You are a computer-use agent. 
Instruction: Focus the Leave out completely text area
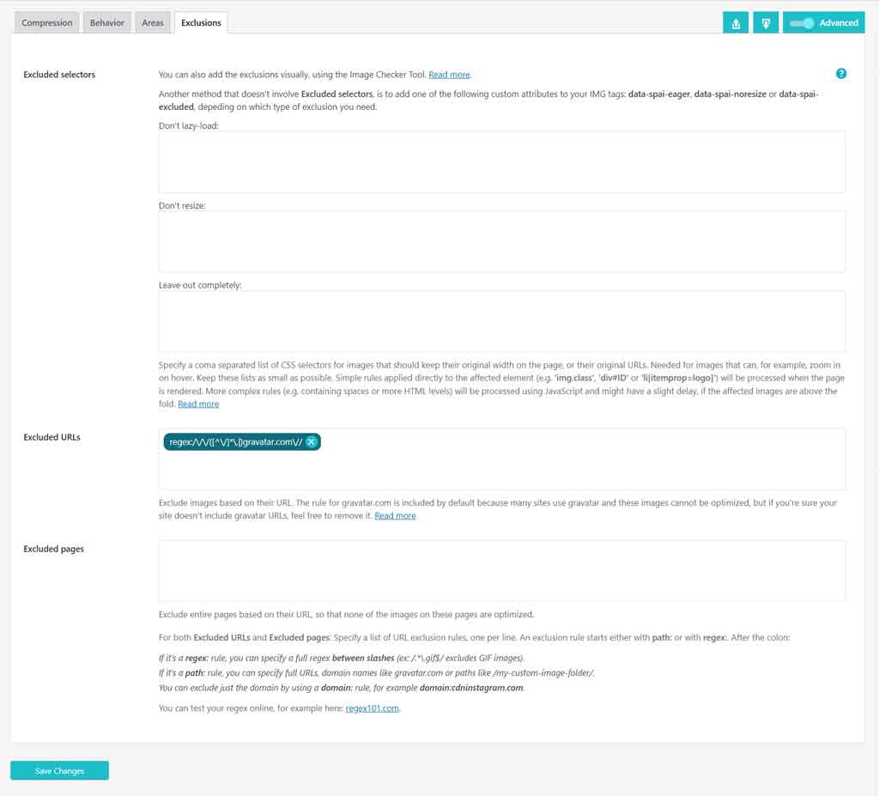(501, 320)
